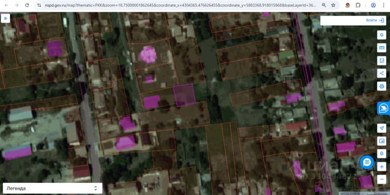Select the area crop selection tool icon
Image resolution: width=390 pixels, height=195 pixels.
click(x=382, y=61)
